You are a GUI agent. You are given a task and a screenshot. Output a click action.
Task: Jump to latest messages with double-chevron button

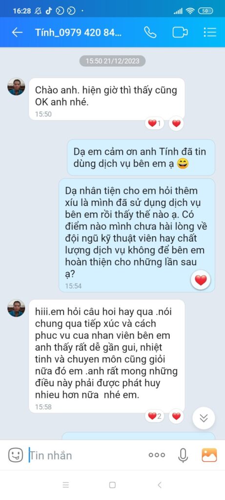coord(204,418)
